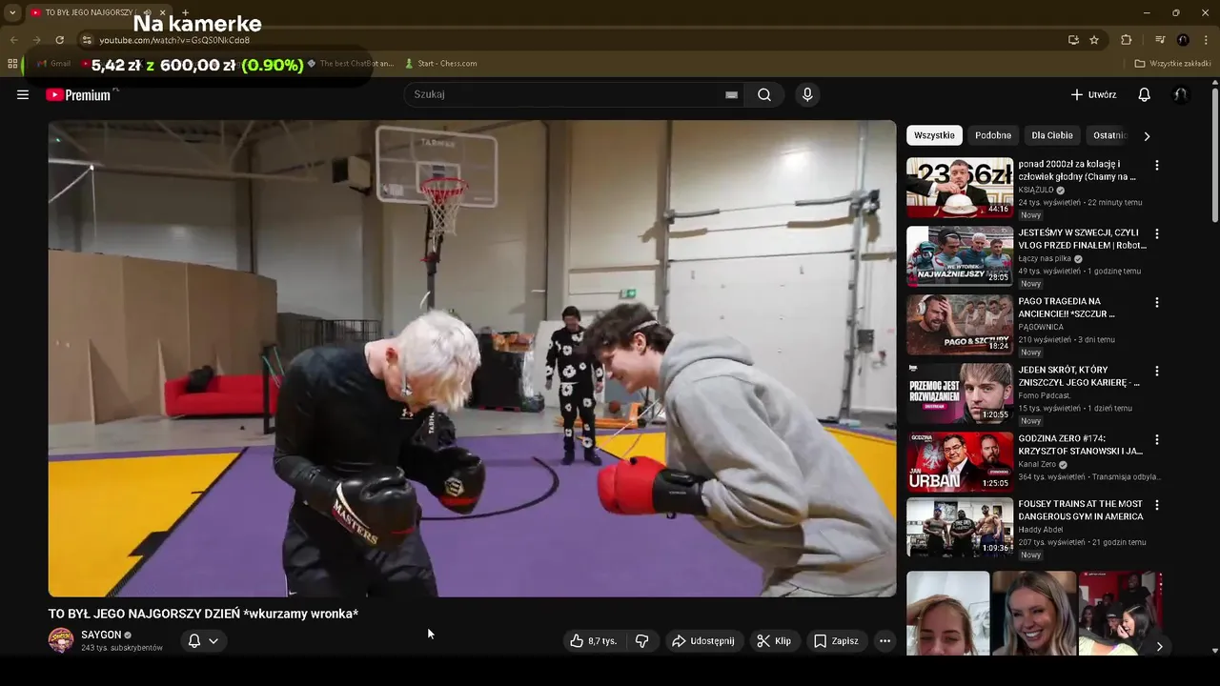Open 'The best ChatBot' bookmark

pyautogui.click(x=350, y=64)
